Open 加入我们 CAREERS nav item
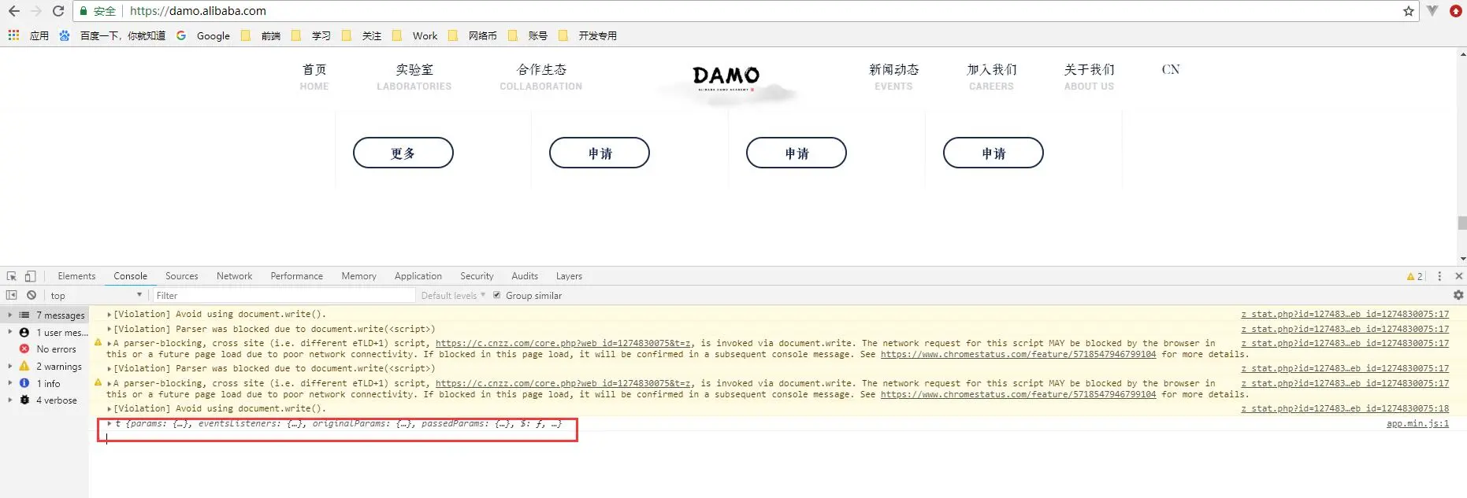1467x498 pixels. (991, 77)
